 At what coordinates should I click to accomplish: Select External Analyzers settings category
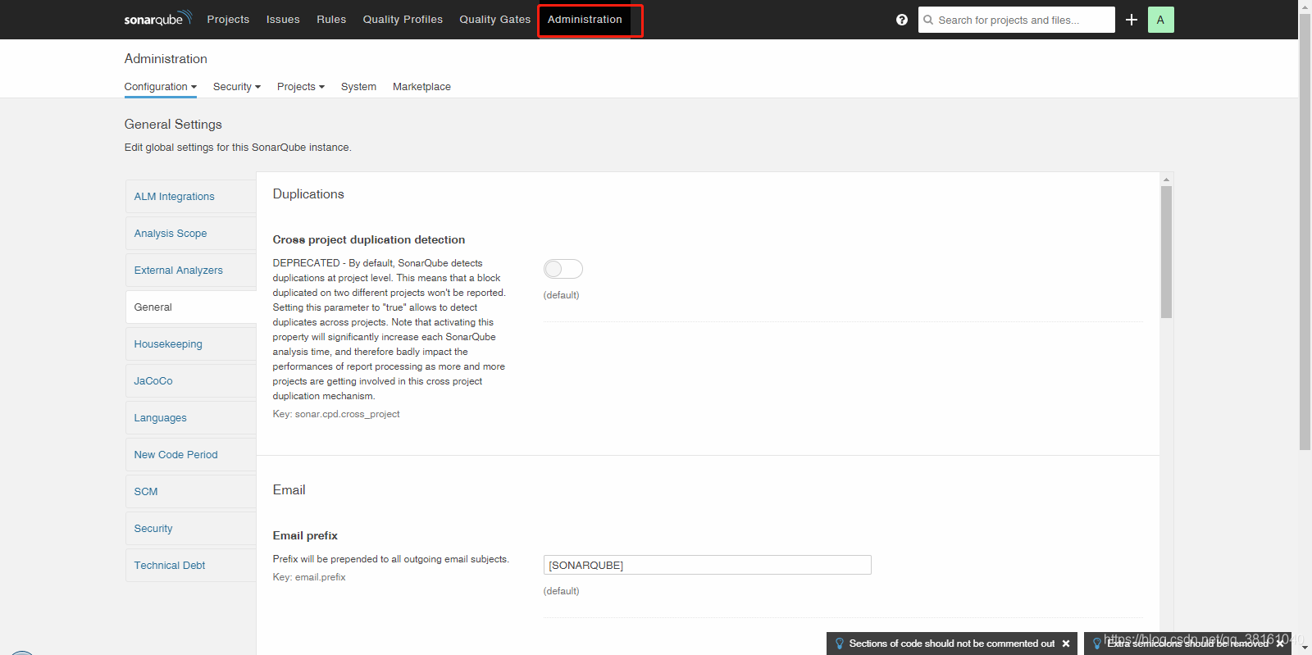tap(191, 271)
